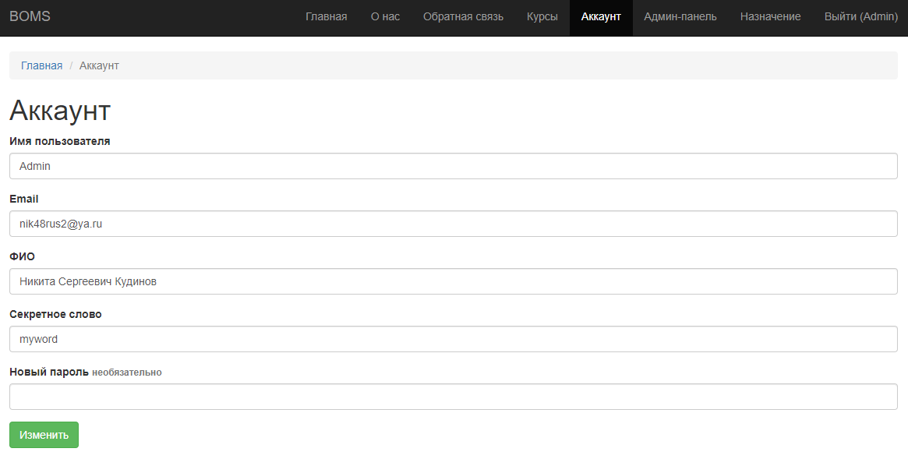Image resolution: width=908 pixels, height=459 pixels.
Task: Click the Имя пользователя label text
Action: point(59,141)
